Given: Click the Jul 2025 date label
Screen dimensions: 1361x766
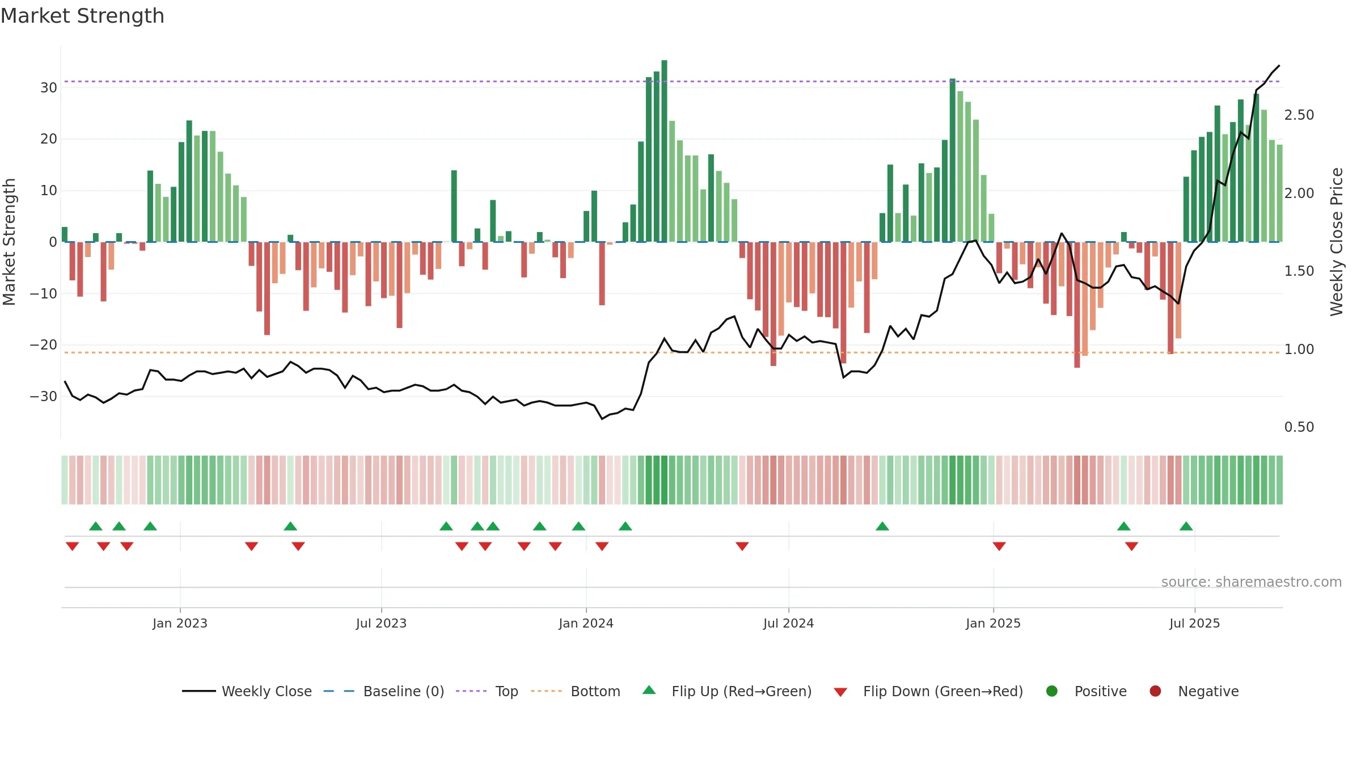Looking at the screenshot, I should (1194, 623).
